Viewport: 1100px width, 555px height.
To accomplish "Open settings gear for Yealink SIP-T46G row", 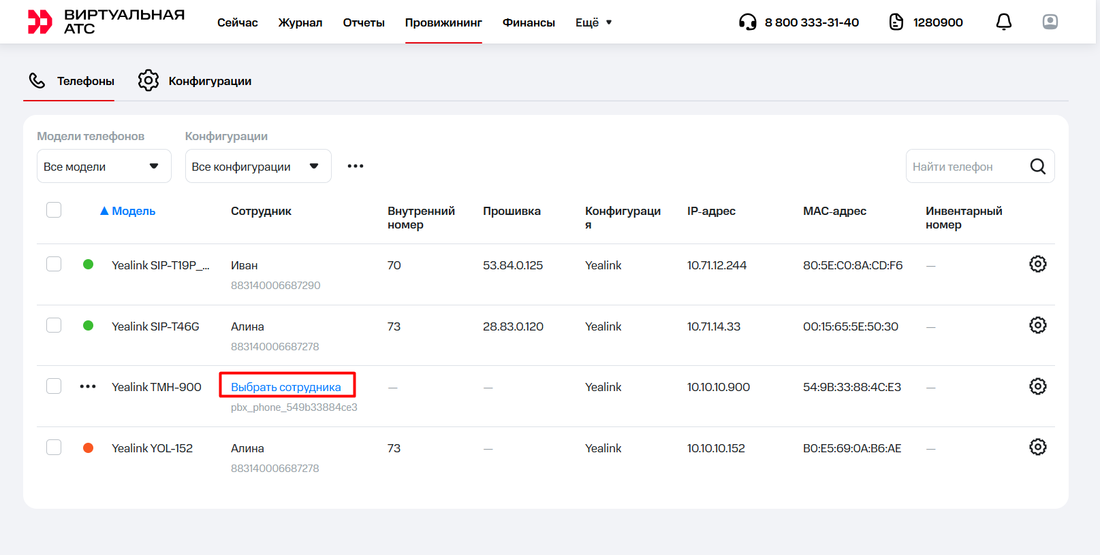I will pos(1037,325).
